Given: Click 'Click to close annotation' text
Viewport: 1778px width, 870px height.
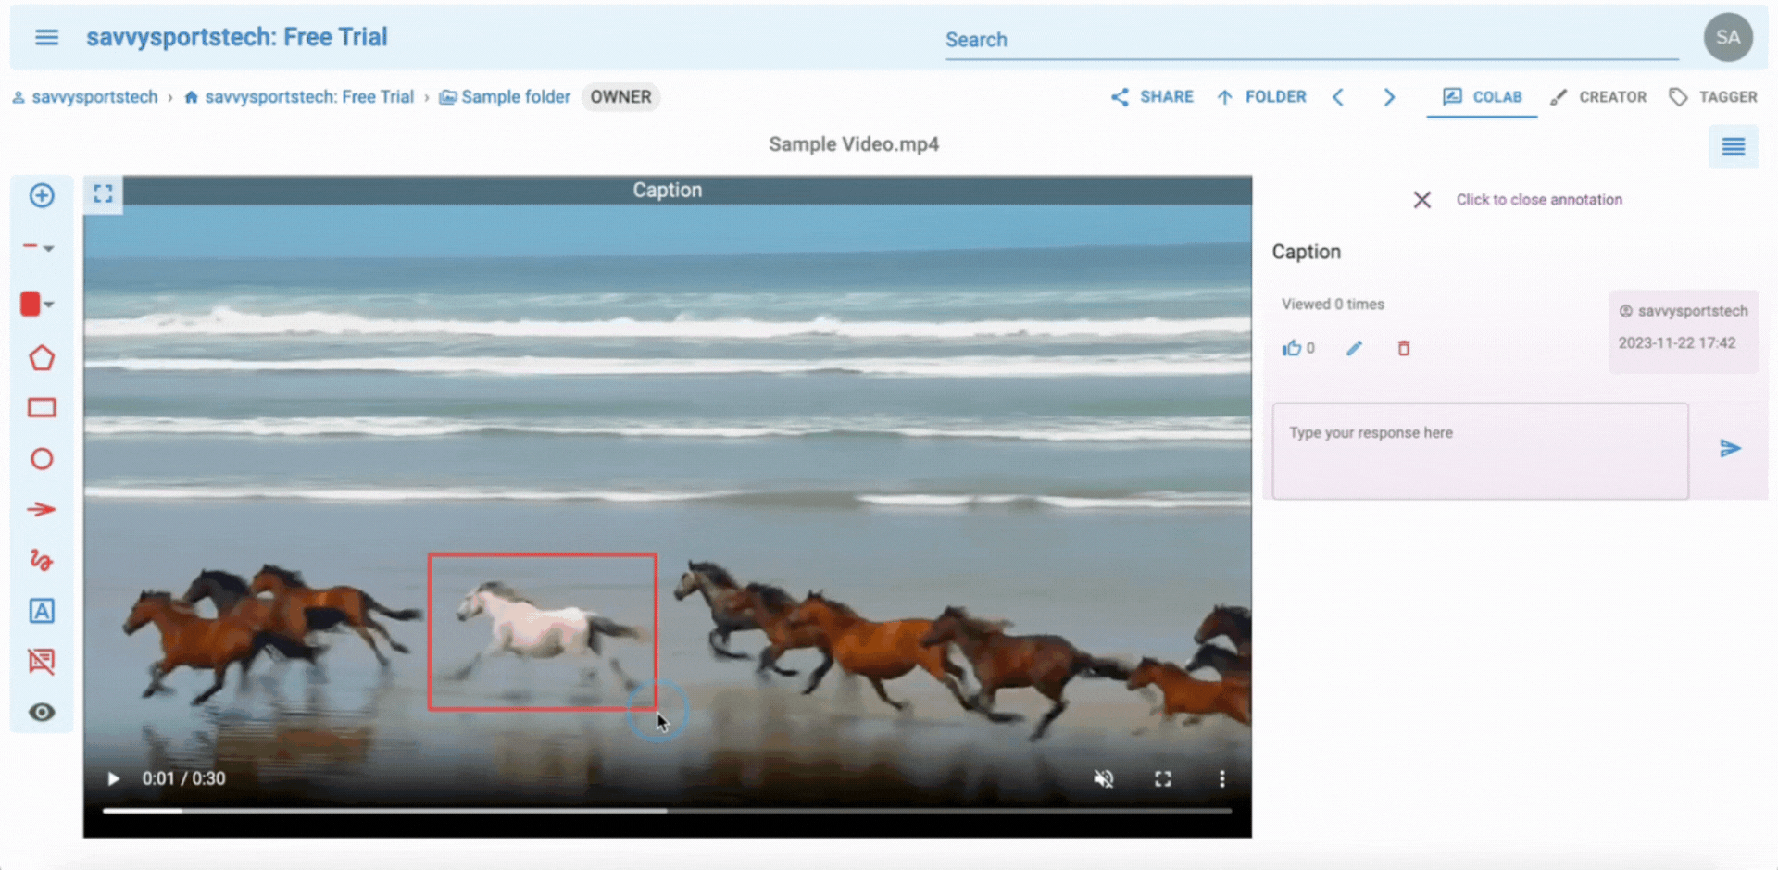Looking at the screenshot, I should pos(1539,200).
